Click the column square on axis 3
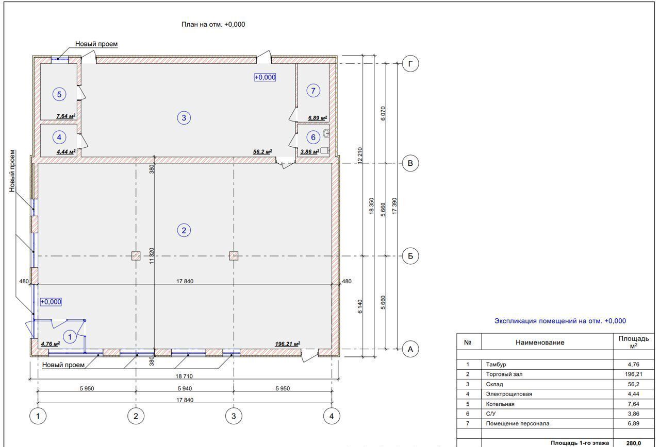 [x=234, y=256]
